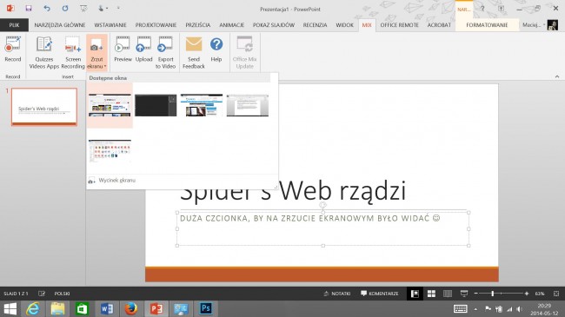Insert first highlighted window screenshot thumbnail
The image size is (565, 317).
(x=110, y=105)
